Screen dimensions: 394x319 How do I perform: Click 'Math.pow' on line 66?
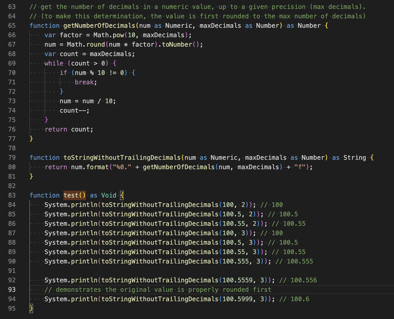tap(108, 35)
